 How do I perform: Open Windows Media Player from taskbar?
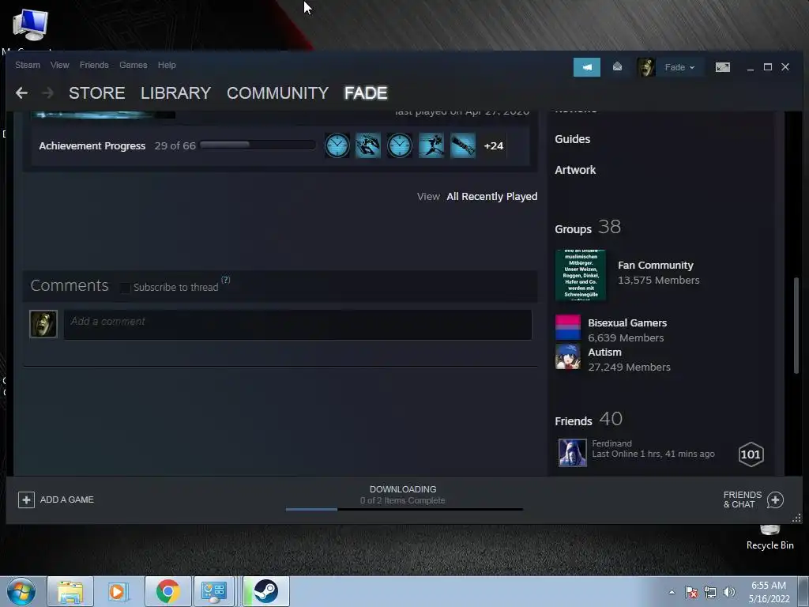(x=119, y=591)
